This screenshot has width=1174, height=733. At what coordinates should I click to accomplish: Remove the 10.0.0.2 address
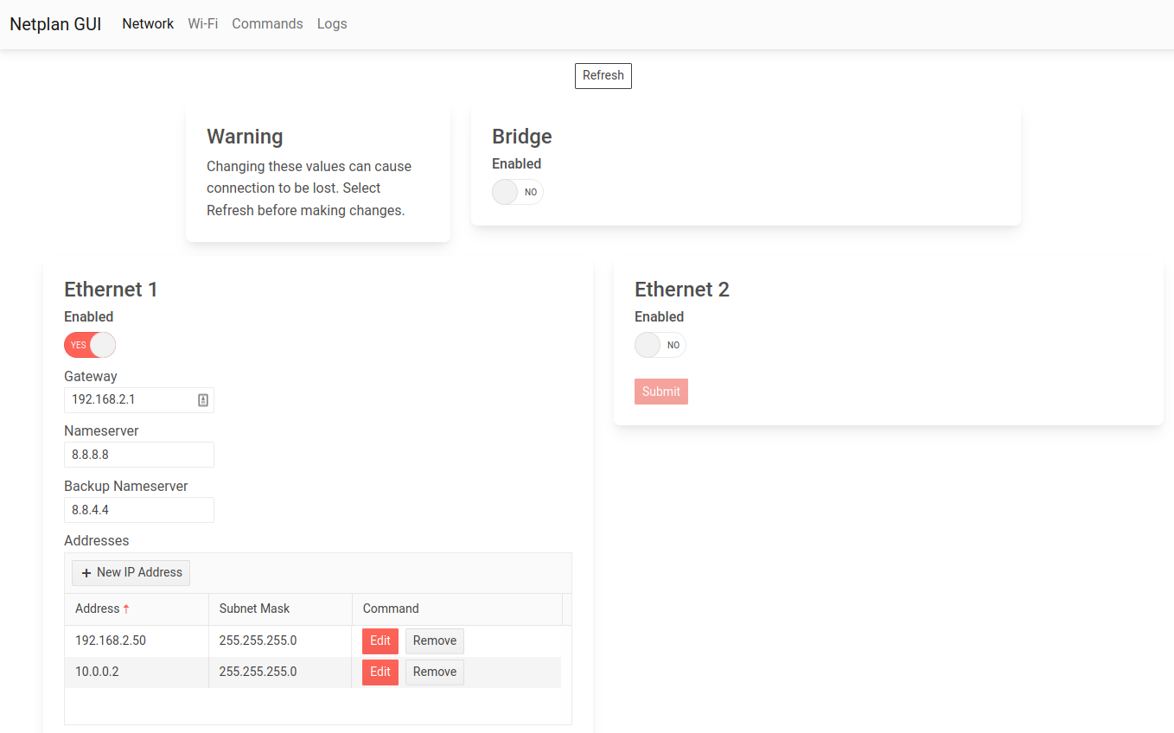coord(434,672)
